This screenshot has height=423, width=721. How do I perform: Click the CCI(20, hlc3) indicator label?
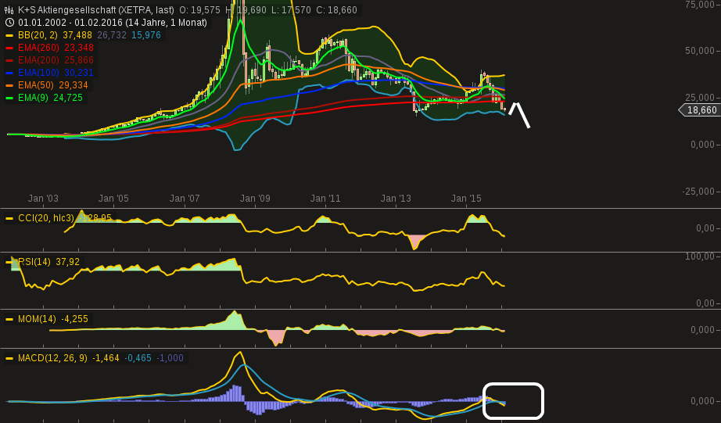tap(46, 218)
